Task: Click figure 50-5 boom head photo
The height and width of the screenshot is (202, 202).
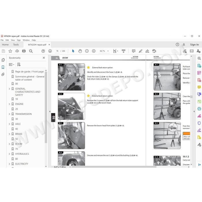Action: (71, 136)
